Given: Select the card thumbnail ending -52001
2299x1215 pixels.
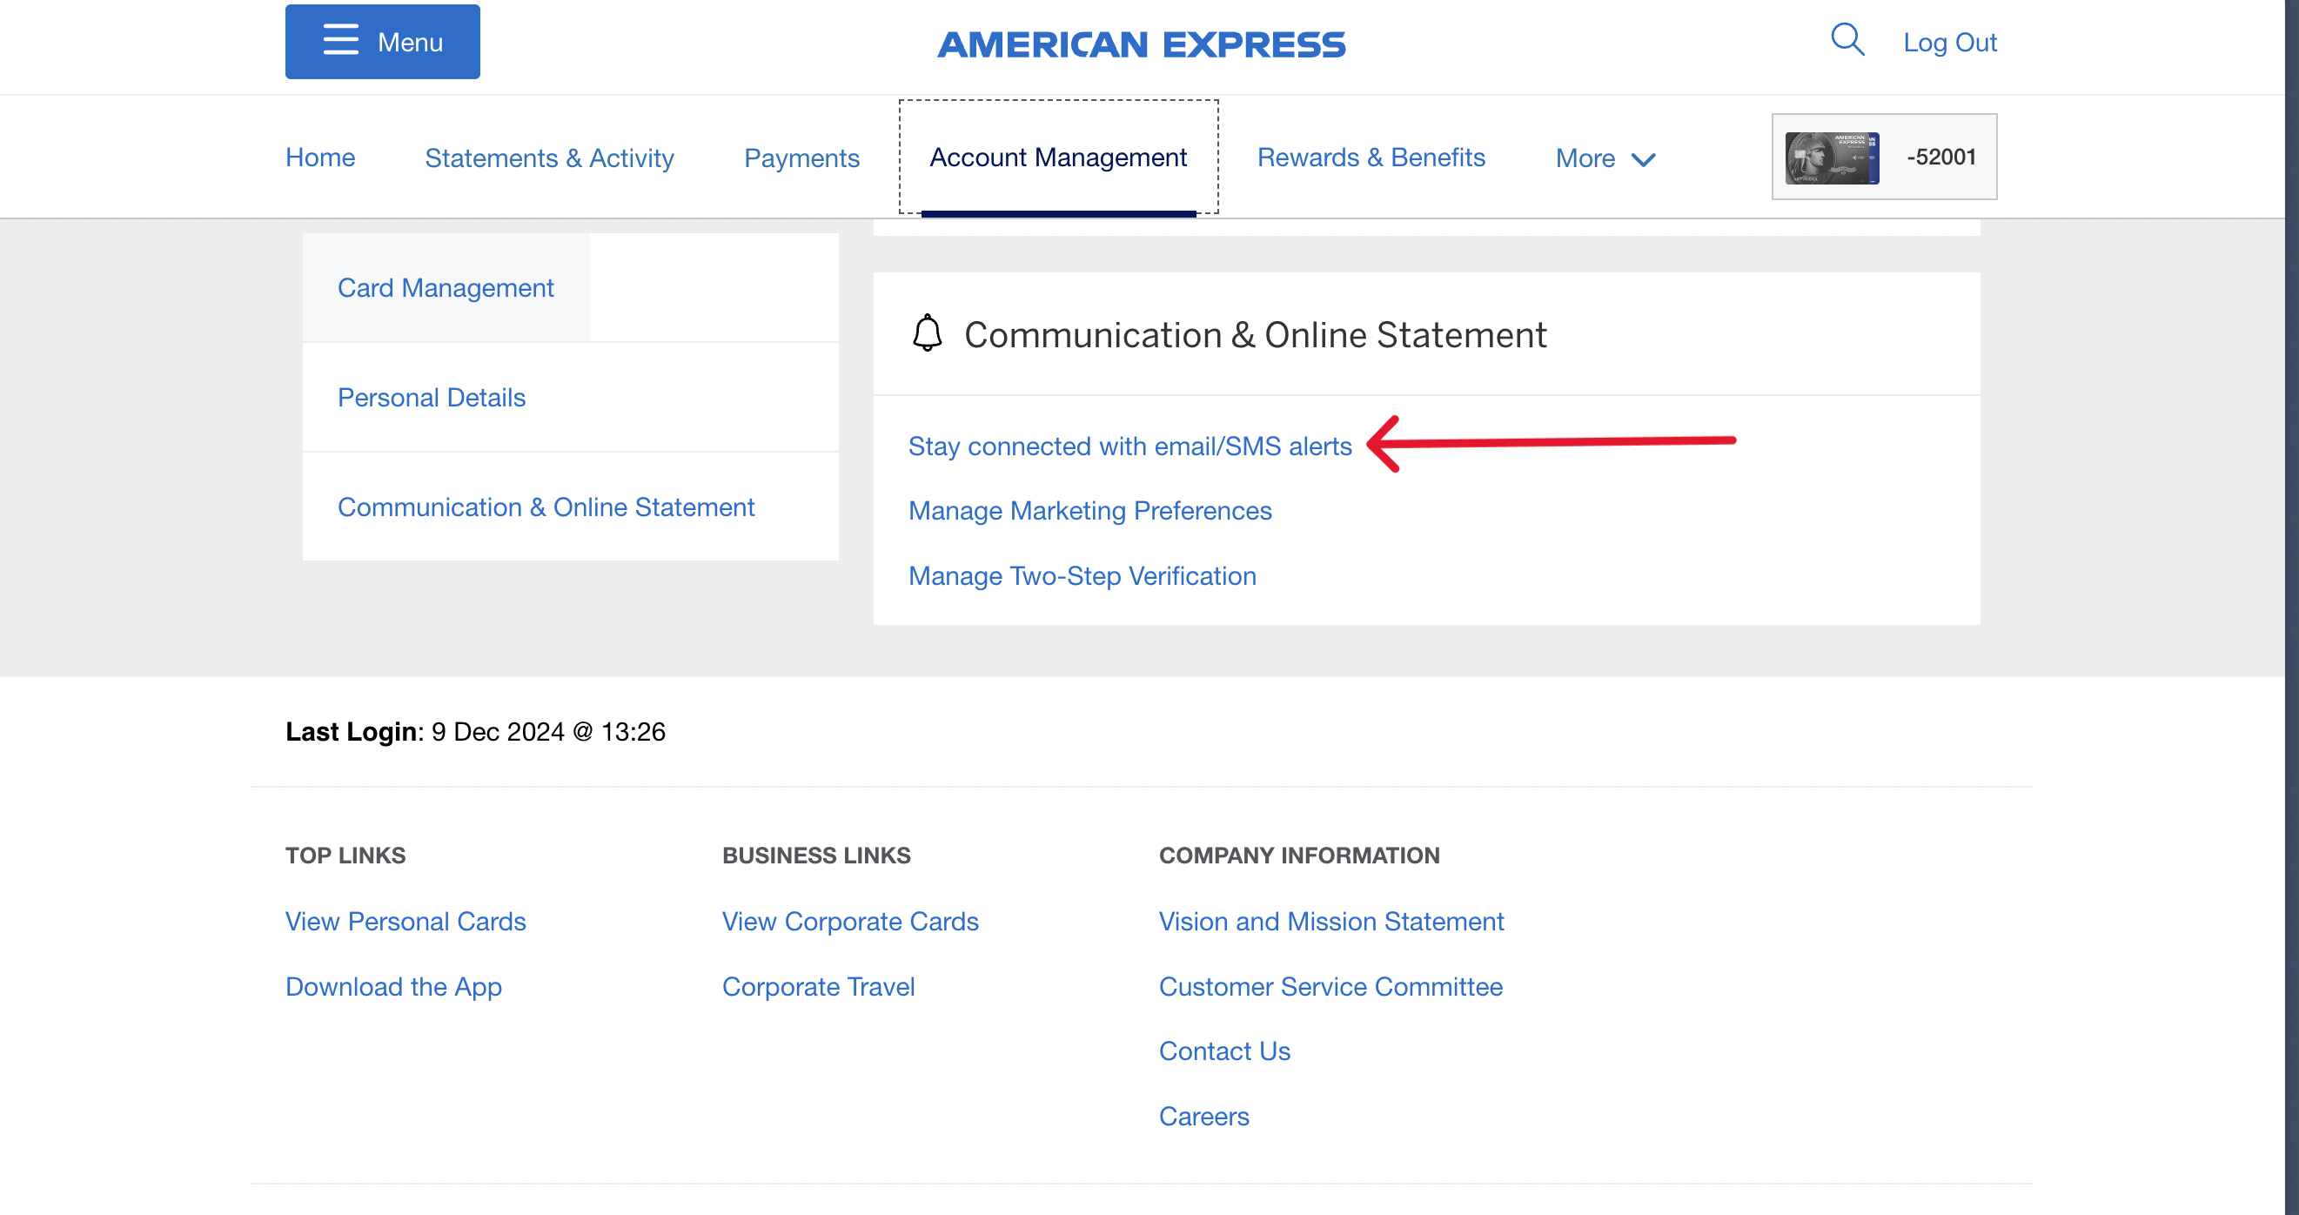Looking at the screenshot, I should click(x=1832, y=158).
